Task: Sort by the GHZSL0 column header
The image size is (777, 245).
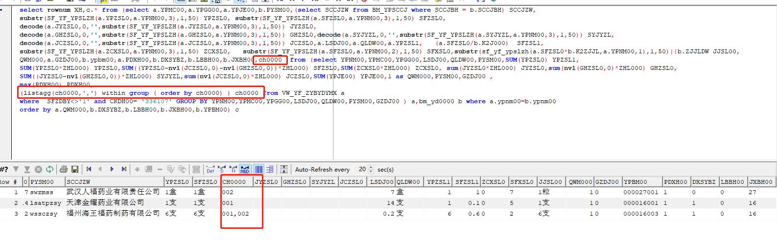Action: [x=295, y=181]
